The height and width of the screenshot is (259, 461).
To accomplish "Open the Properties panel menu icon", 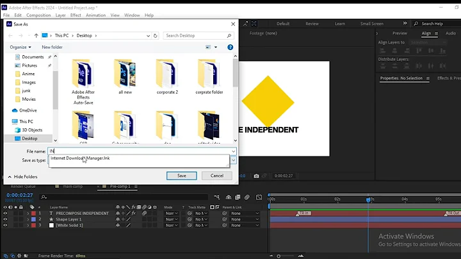I will [428, 78].
